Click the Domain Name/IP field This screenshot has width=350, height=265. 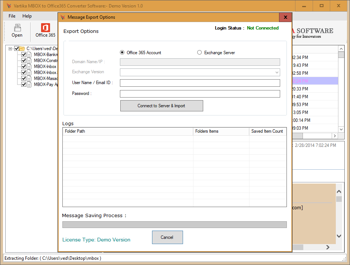tap(200, 62)
